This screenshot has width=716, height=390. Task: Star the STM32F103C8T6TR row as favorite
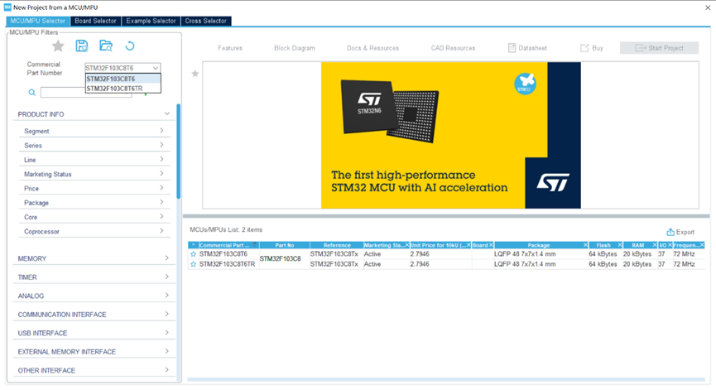pos(193,264)
